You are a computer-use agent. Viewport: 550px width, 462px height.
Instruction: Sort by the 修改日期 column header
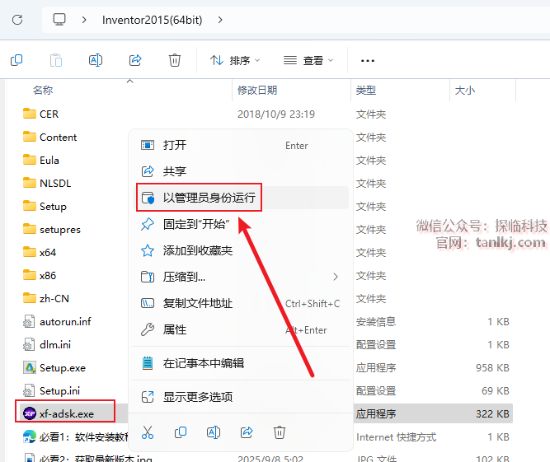point(257,91)
